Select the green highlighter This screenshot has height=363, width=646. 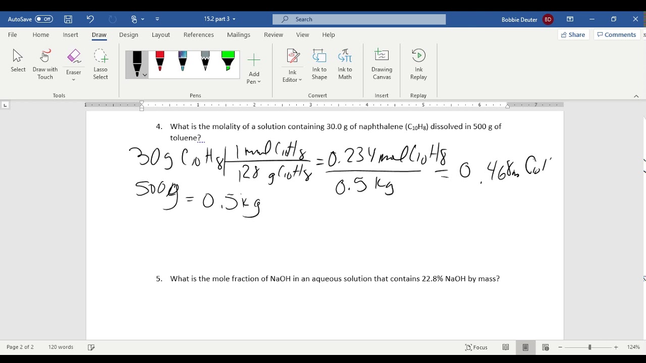[x=228, y=61]
